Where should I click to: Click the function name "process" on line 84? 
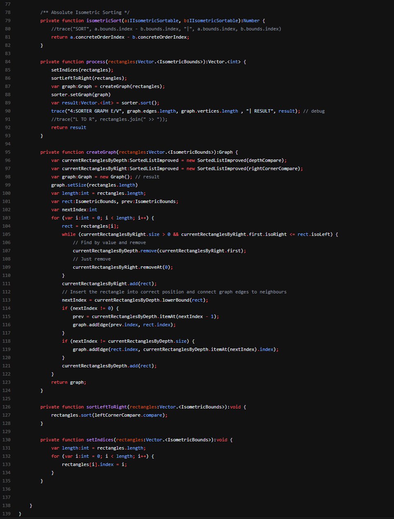pos(96,62)
